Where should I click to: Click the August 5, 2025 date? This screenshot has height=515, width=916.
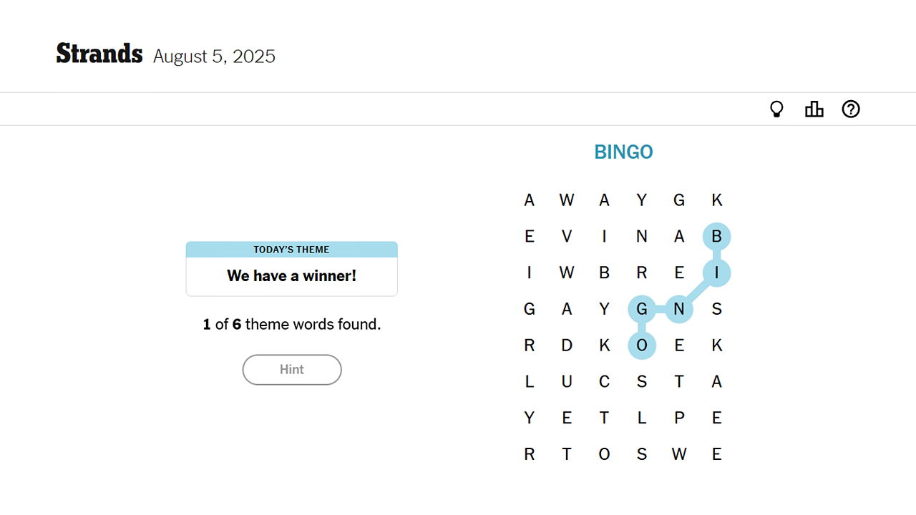[x=214, y=57]
